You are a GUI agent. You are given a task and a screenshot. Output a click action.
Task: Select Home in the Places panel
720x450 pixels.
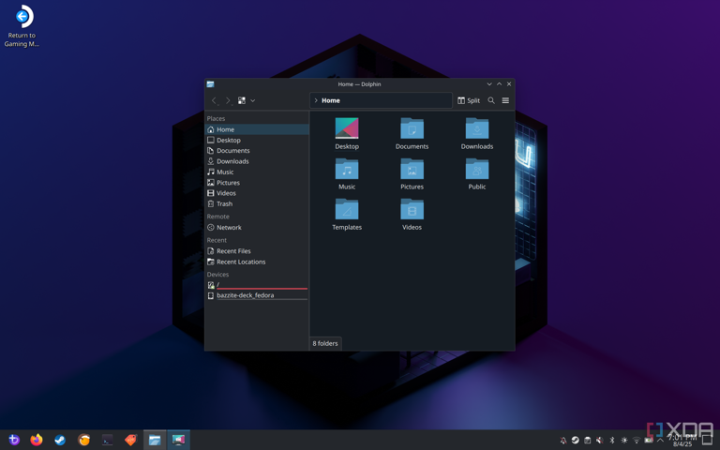[257, 129]
